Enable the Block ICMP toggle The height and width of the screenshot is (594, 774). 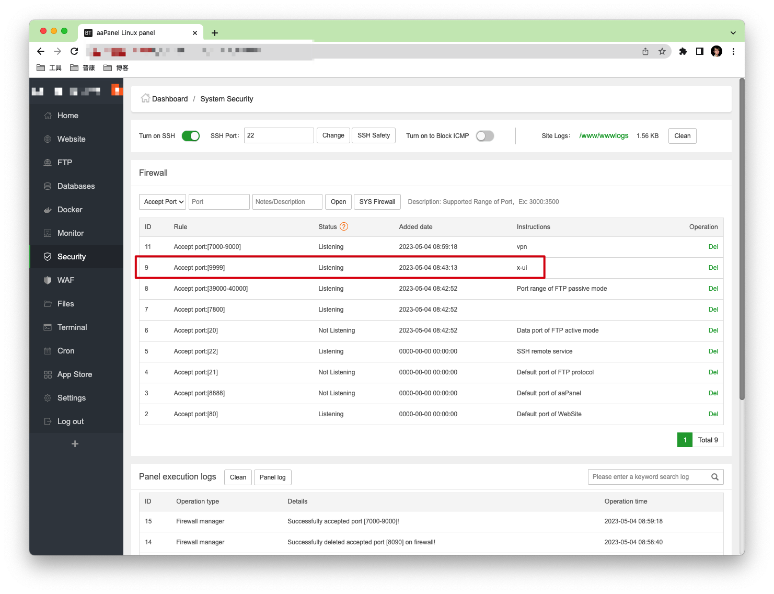[485, 136]
